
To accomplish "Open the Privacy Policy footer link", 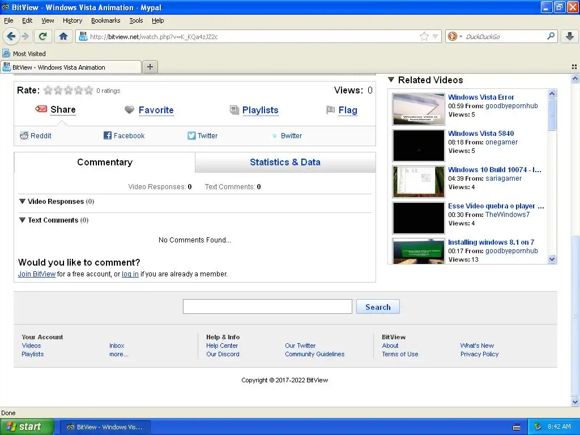I will pyautogui.click(x=479, y=354).
